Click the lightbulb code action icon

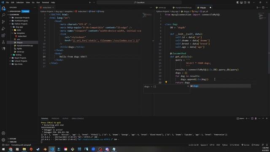coord(166,82)
